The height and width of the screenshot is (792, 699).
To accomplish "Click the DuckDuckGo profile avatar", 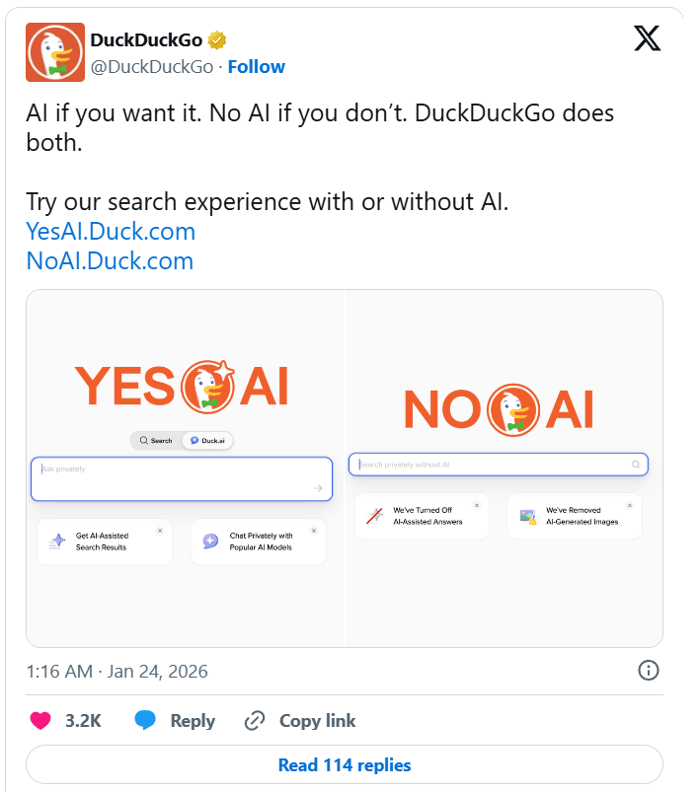I will (54, 52).
